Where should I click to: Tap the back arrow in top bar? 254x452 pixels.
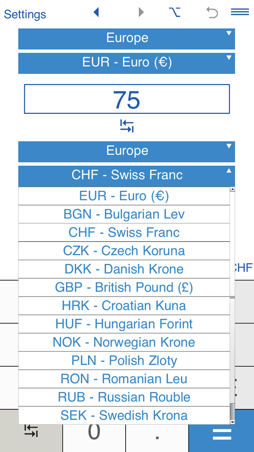click(96, 13)
